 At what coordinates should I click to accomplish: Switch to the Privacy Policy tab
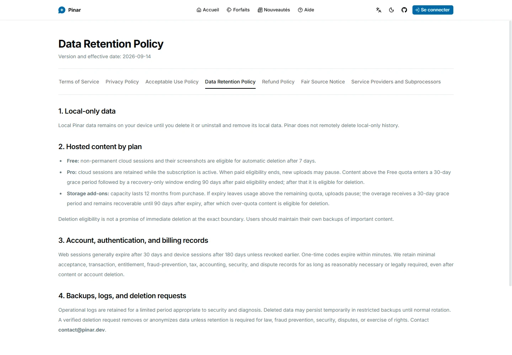click(122, 82)
